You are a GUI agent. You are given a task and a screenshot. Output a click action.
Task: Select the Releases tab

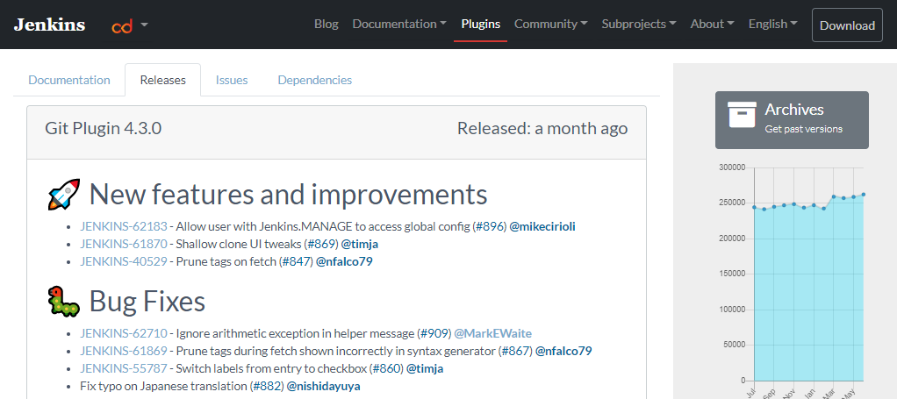[x=163, y=80]
